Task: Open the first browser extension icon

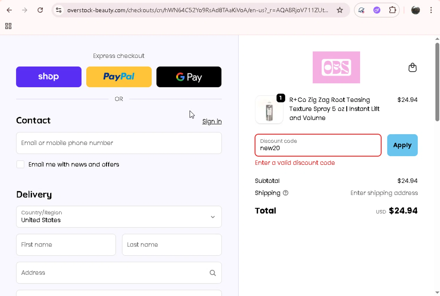Action: (x=361, y=10)
